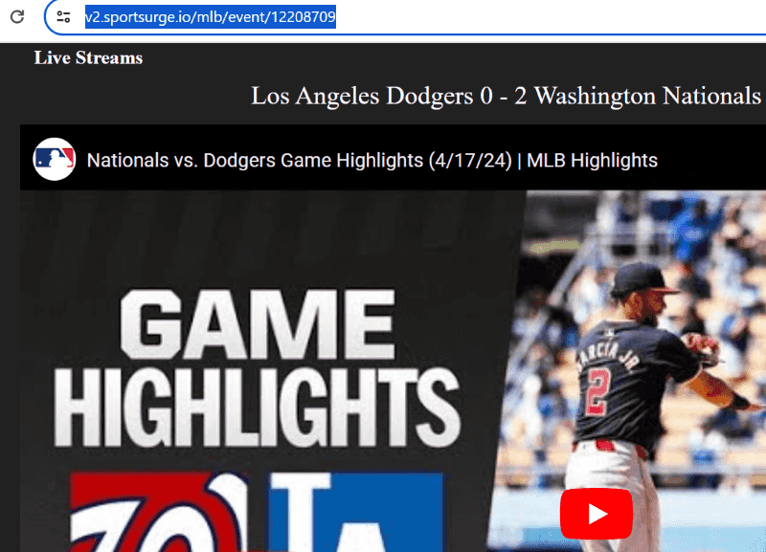Click the Live Streams heading
The image size is (766, 552).
coord(88,57)
